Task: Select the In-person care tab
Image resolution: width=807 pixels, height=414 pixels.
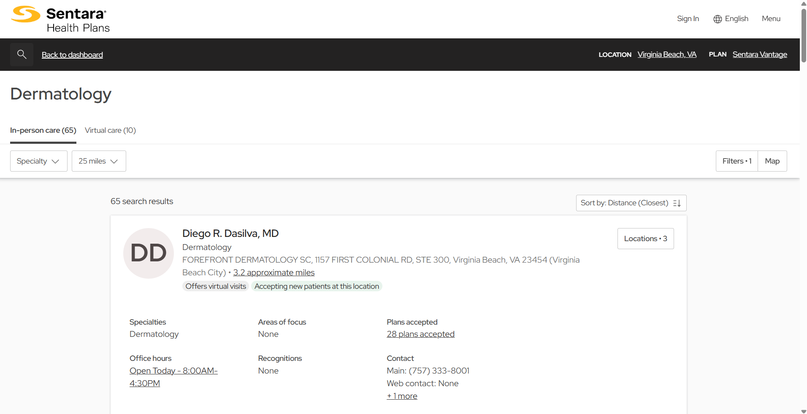Action: (43, 130)
